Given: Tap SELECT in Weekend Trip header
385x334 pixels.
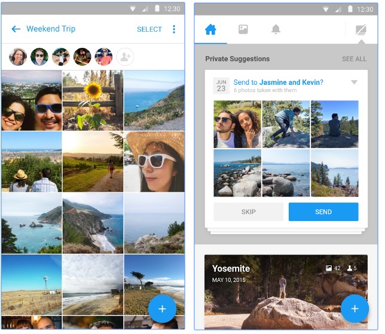Looking at the screenshot, I should point(149,29).
